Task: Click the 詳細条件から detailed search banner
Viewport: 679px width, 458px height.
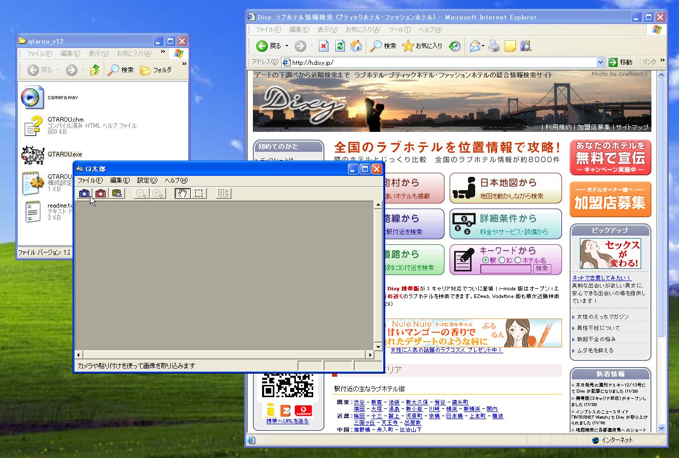Action: click(506, 224)
